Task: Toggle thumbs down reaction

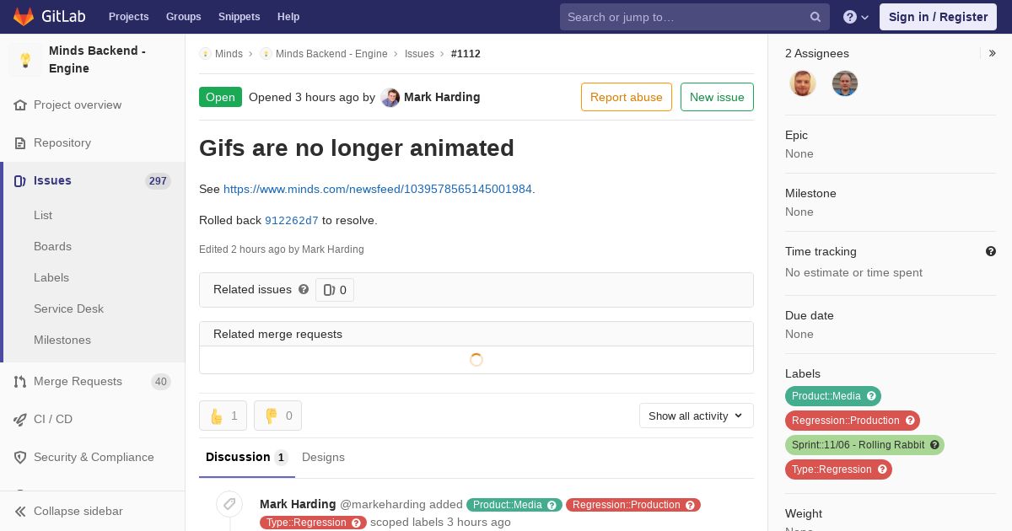Action: 277,416
